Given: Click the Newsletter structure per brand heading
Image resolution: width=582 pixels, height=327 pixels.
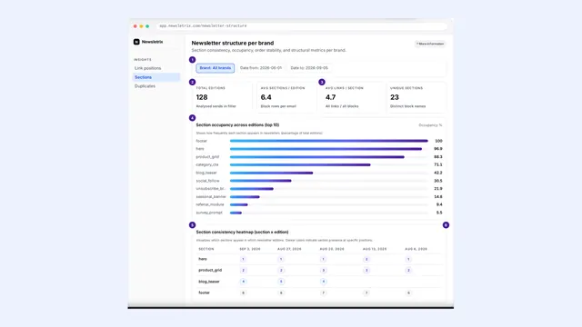Looking at the screenshot, I should pos(233,43).
